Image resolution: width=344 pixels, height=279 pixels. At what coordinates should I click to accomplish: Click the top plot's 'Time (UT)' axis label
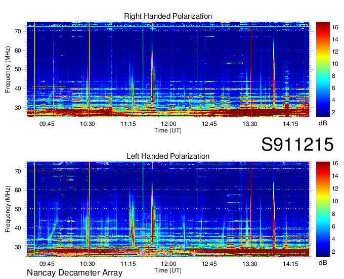(x=168, y=130)
